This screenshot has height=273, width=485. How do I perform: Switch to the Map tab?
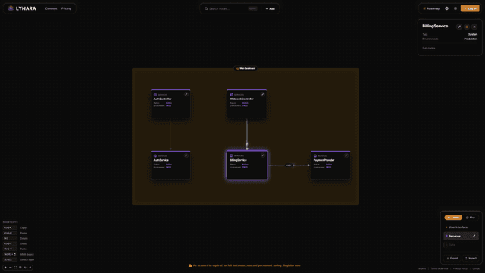pyautogui.click(x=471, y=218)
